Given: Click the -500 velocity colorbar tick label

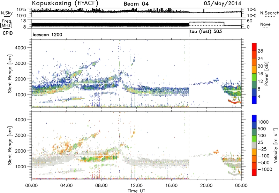Looking at the screenshot, I should click(x=264, y=162).
